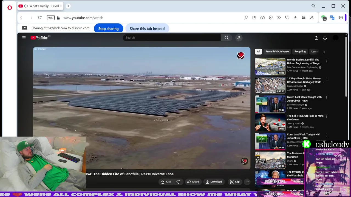Screen dimensions: 351x197
Task: View site security lock info
Action: pos(58,18)
